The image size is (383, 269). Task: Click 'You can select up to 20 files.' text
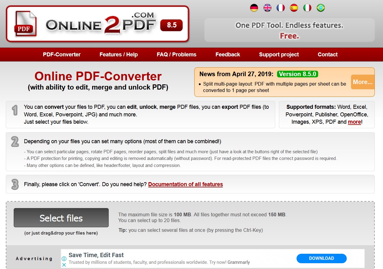[149, 220]
